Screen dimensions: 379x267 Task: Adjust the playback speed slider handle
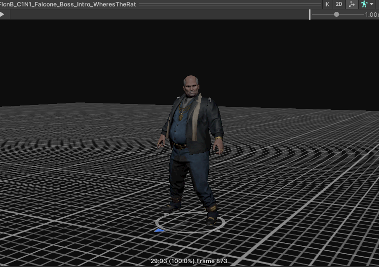[x=337, y=14]
